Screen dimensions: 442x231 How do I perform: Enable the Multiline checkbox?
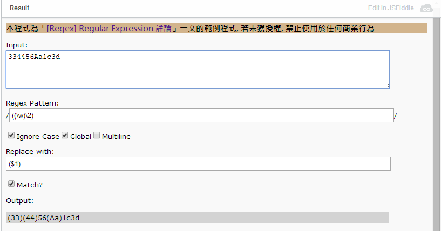97,136
